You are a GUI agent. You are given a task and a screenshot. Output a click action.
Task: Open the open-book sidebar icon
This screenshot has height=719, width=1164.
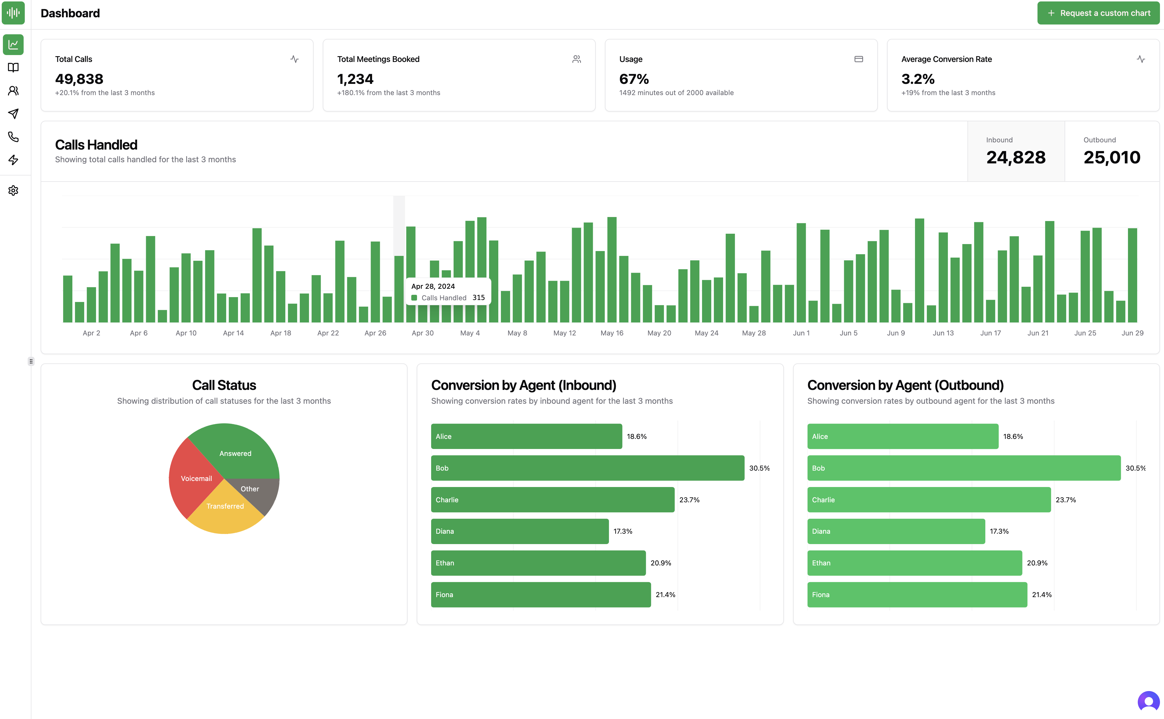tap(13, 67)
